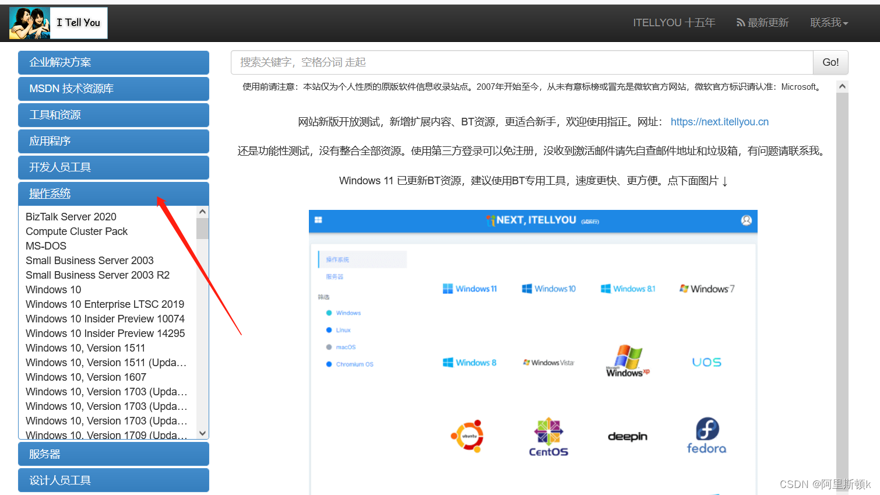Select Compute Cluster Pack entry
Image resolution: width=880 pixels, height=495 pixels.
tap(76, 231)
